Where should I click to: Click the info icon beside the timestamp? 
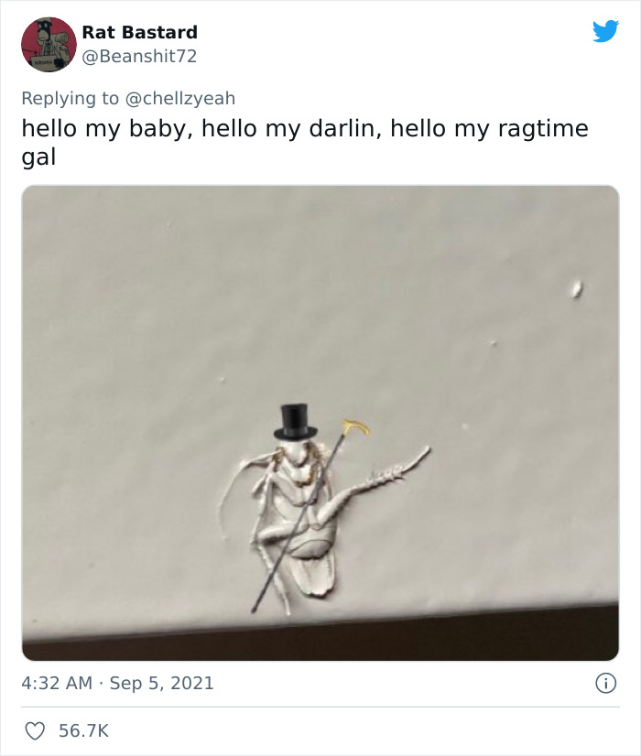604,683
